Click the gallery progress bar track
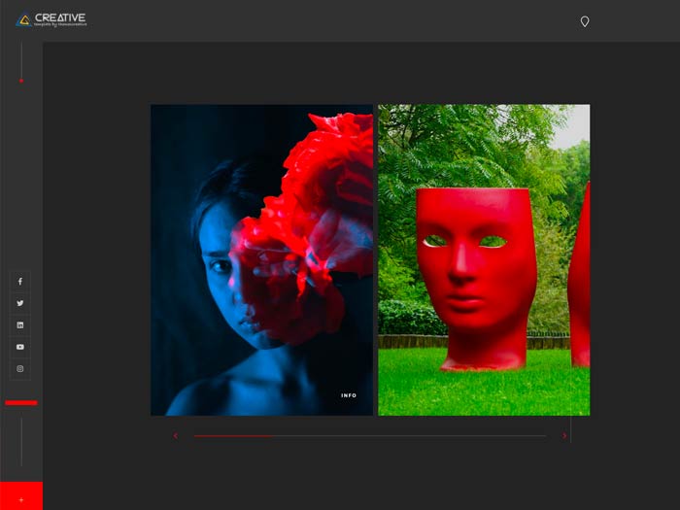The image size is (680, 510). [408, 436]
